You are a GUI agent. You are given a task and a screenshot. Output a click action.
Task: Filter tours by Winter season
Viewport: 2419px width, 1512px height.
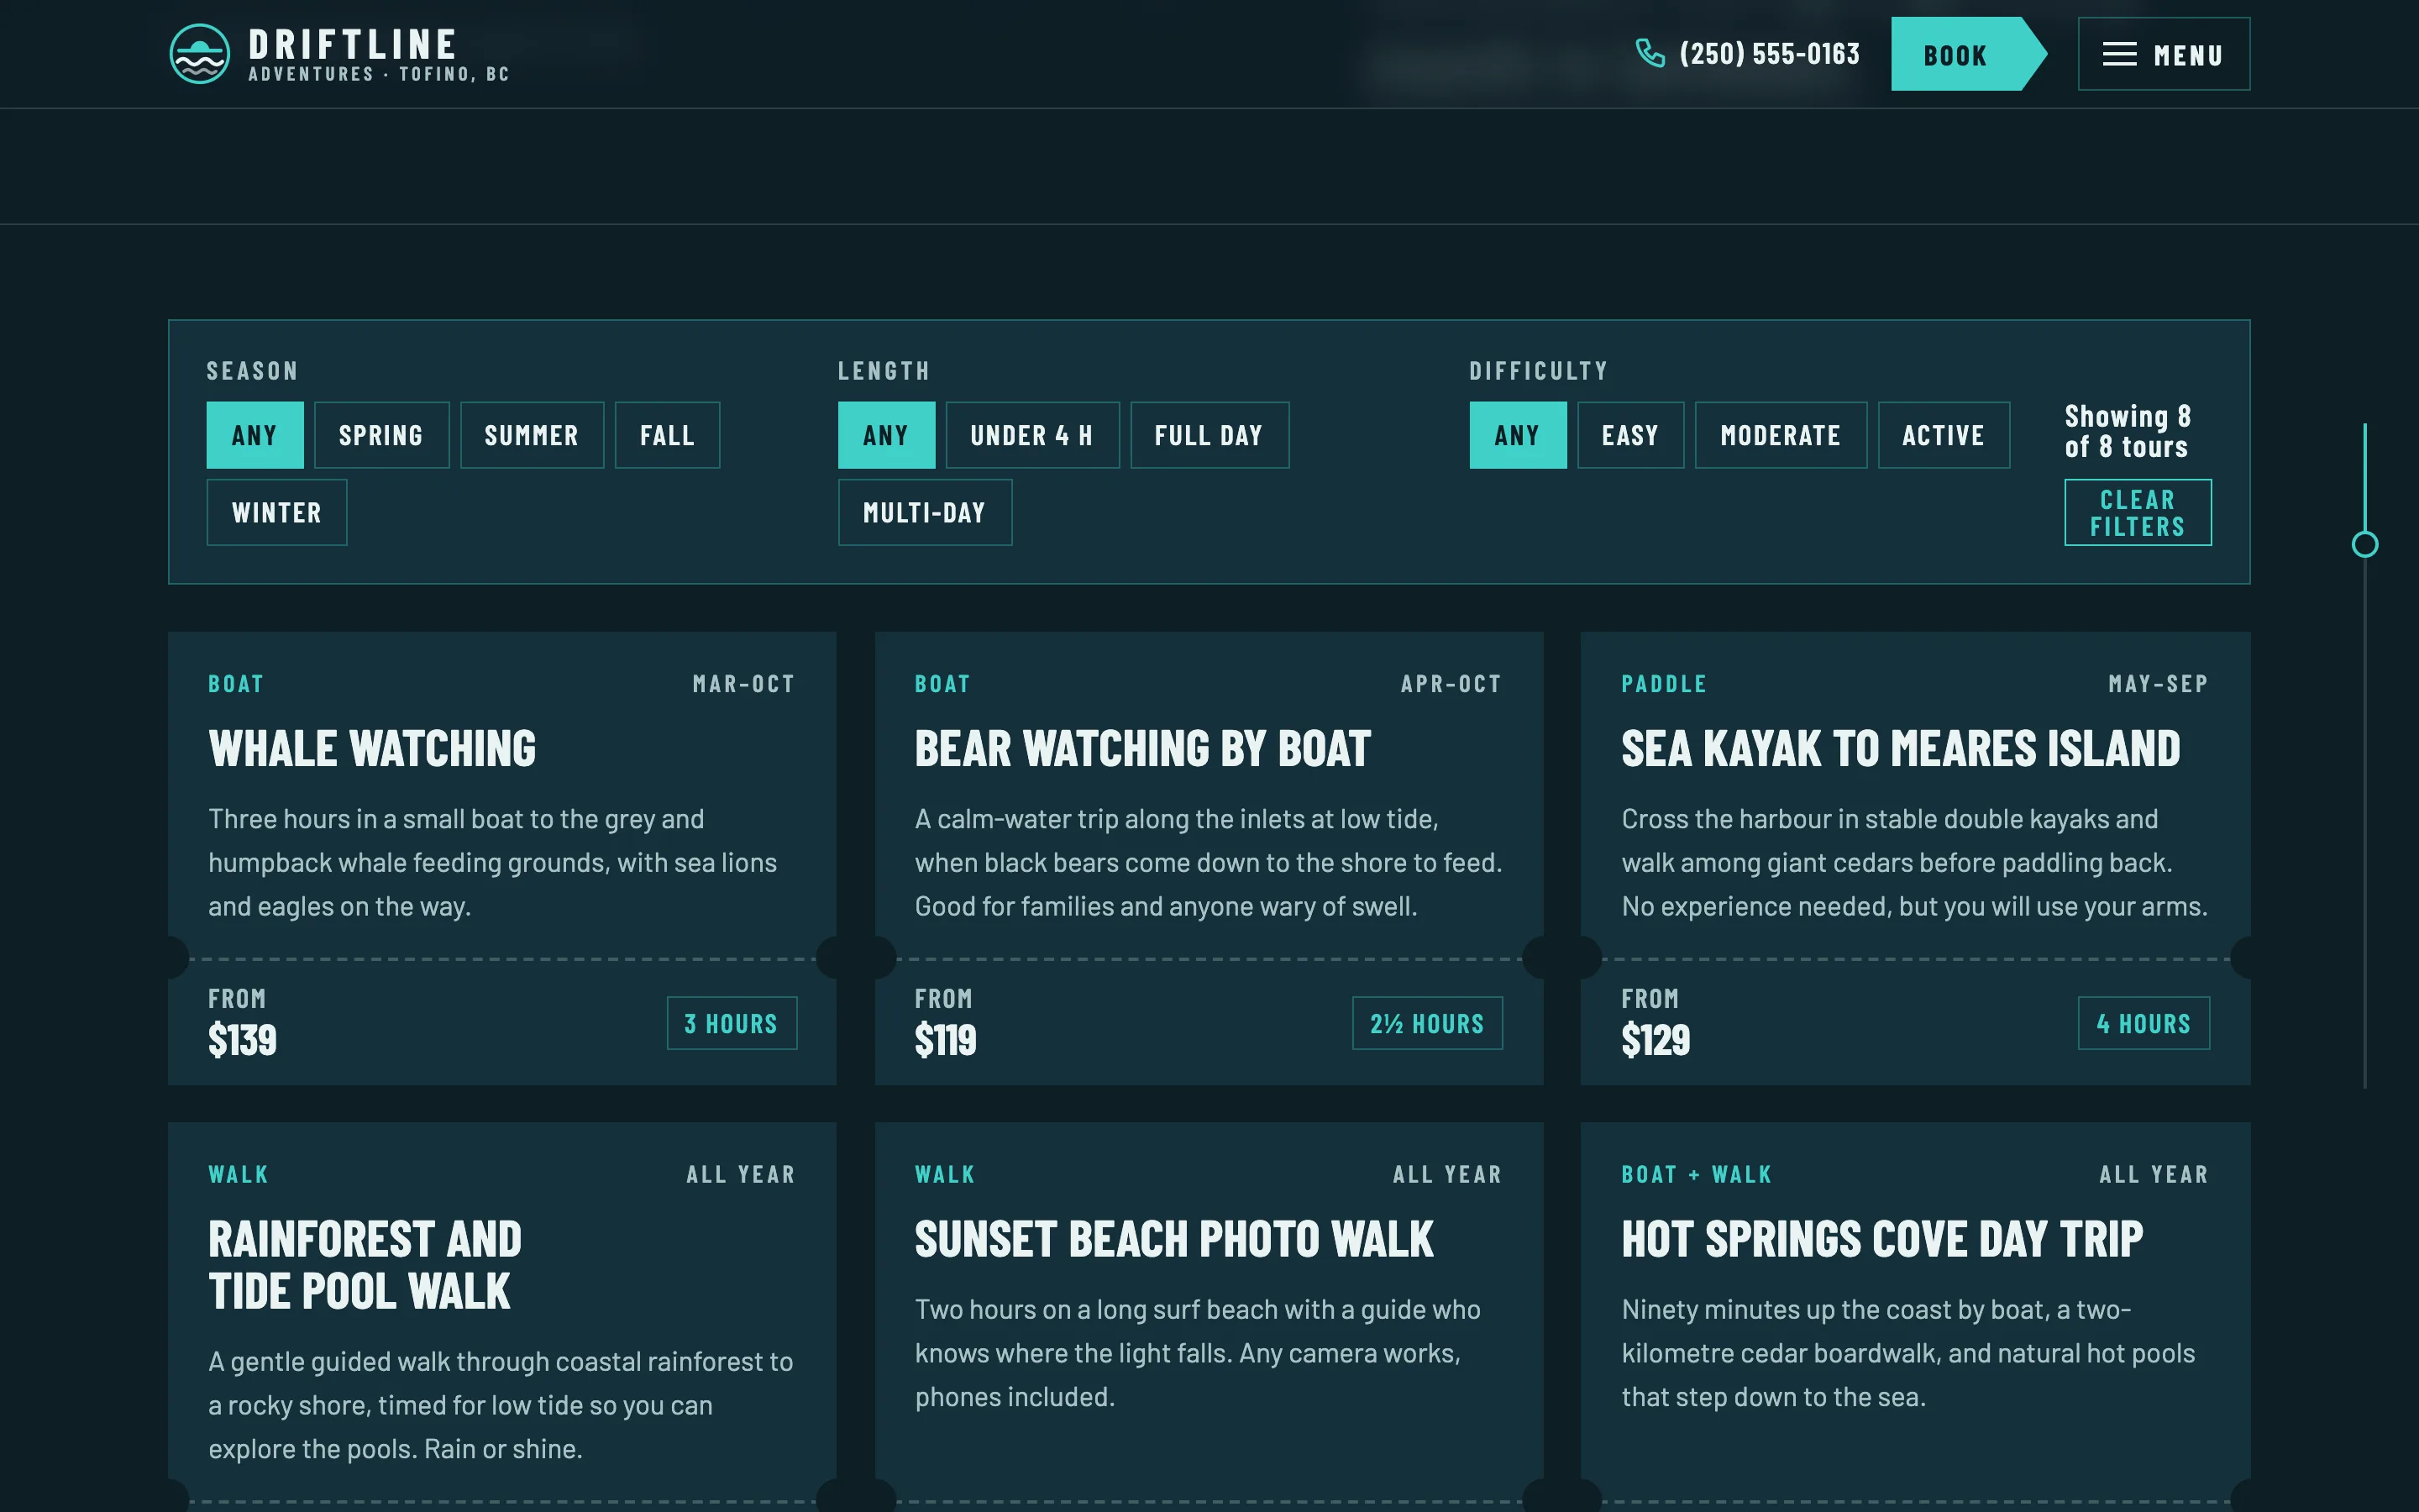tap(277, 512)
